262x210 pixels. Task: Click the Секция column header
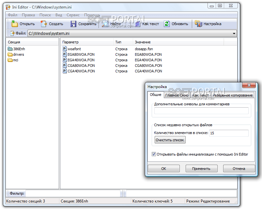pyautogui.click(x=32, y=42)
